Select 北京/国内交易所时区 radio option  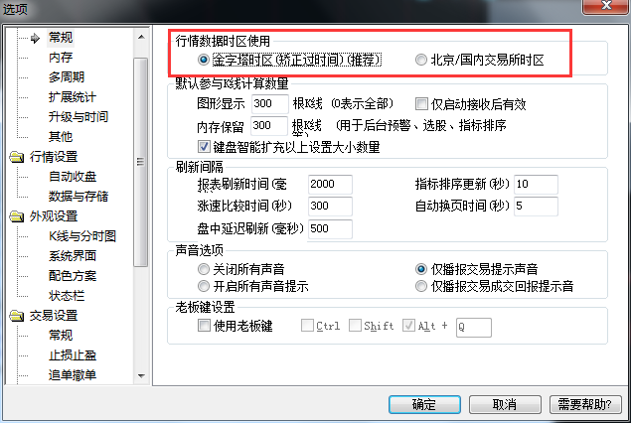(x=421, y=60)
